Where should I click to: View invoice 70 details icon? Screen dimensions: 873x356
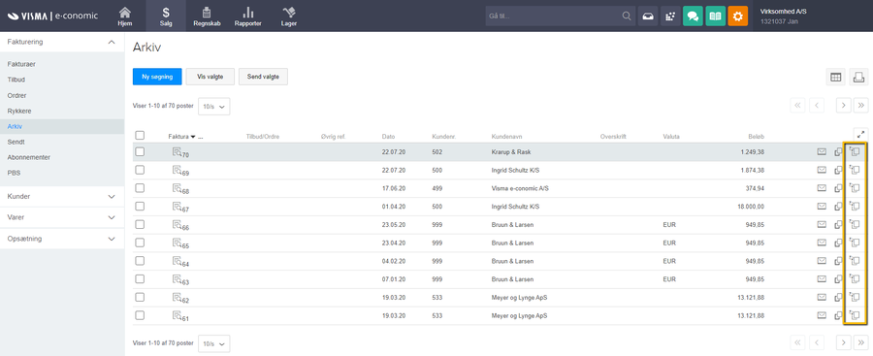[x=178, y=151]
